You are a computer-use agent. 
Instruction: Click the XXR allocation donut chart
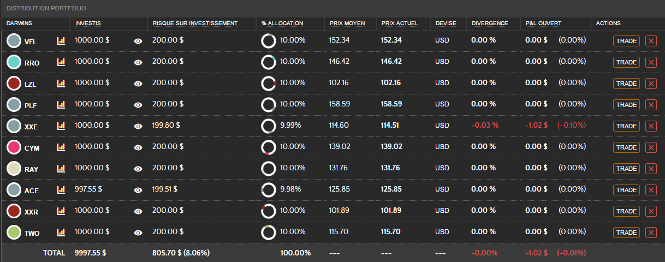pyautogui.click(x=269, y=211)
